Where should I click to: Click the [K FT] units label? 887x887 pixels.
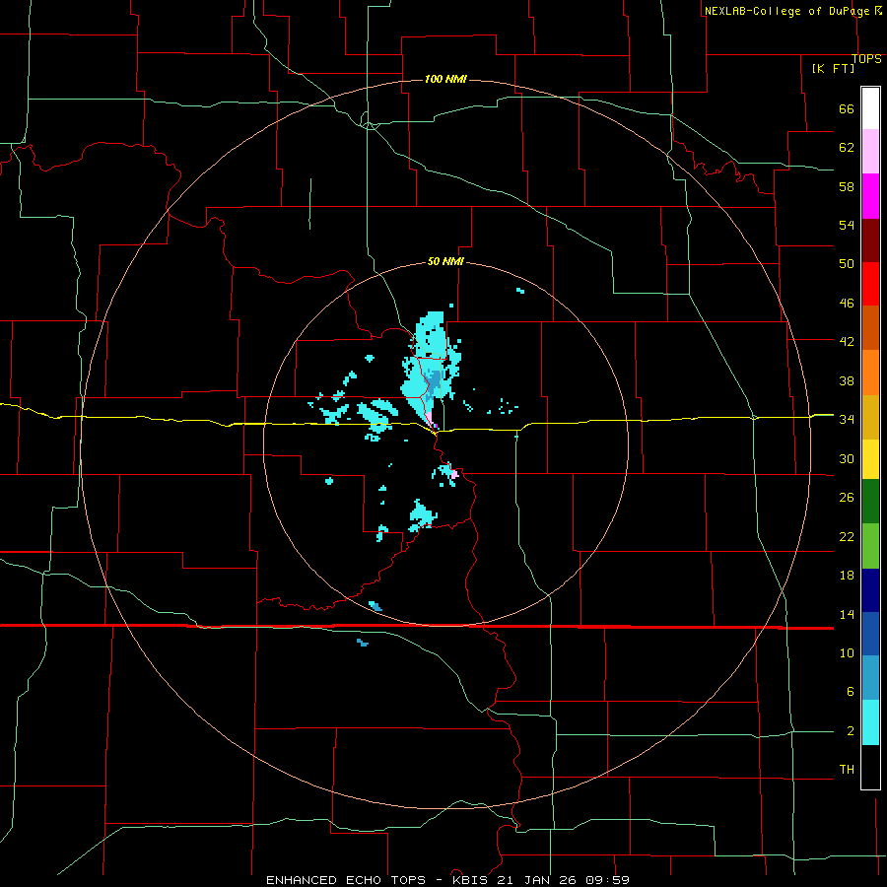pos(833,68)
